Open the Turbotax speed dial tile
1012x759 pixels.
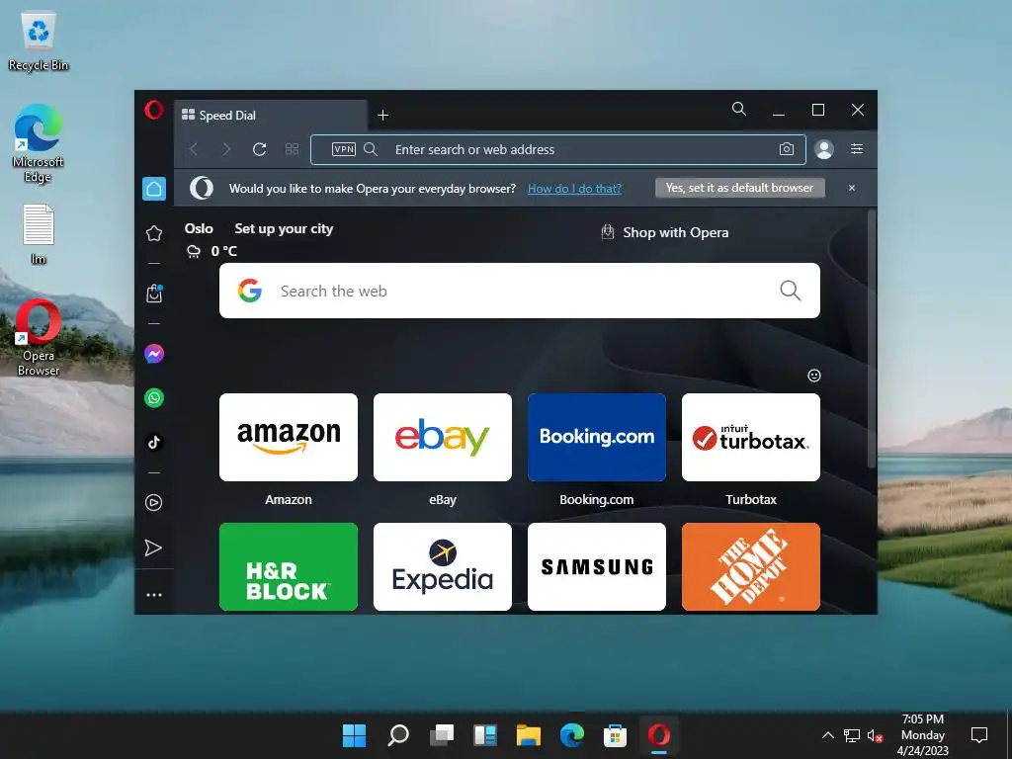coord(751,438)
